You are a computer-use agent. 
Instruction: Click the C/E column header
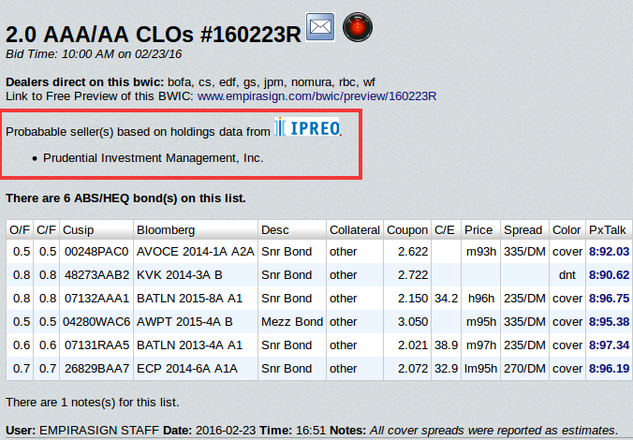click(x=446, y=229)
